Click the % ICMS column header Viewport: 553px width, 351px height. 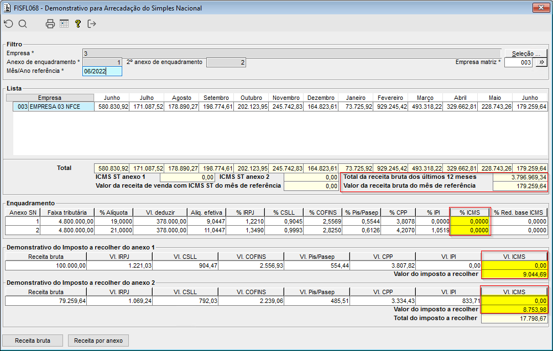pyautogui.click(x=469, y=212)
